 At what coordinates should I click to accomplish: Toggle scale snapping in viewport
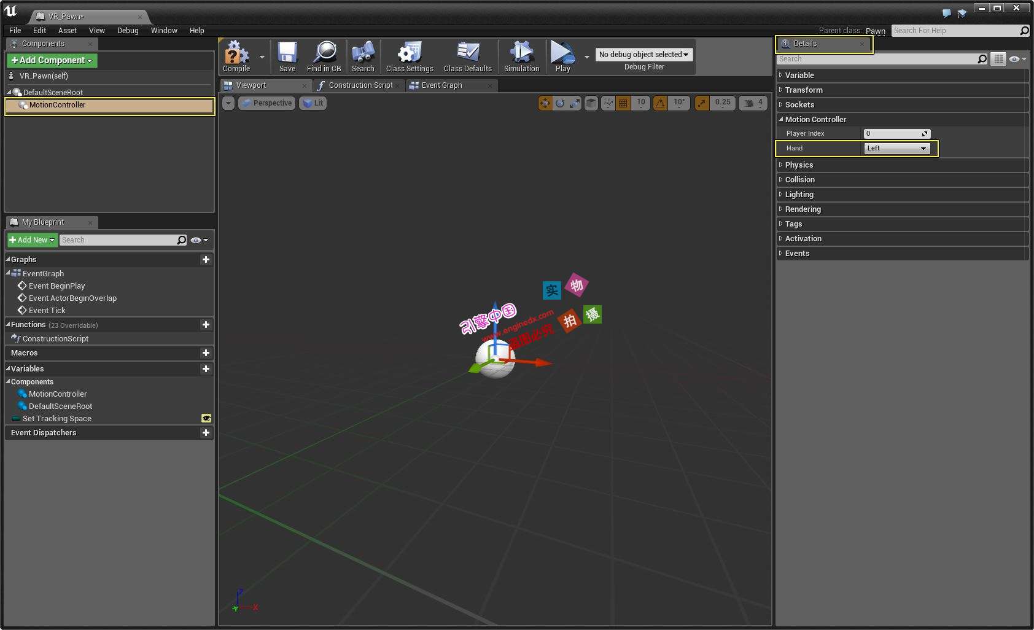coord(702,103)
